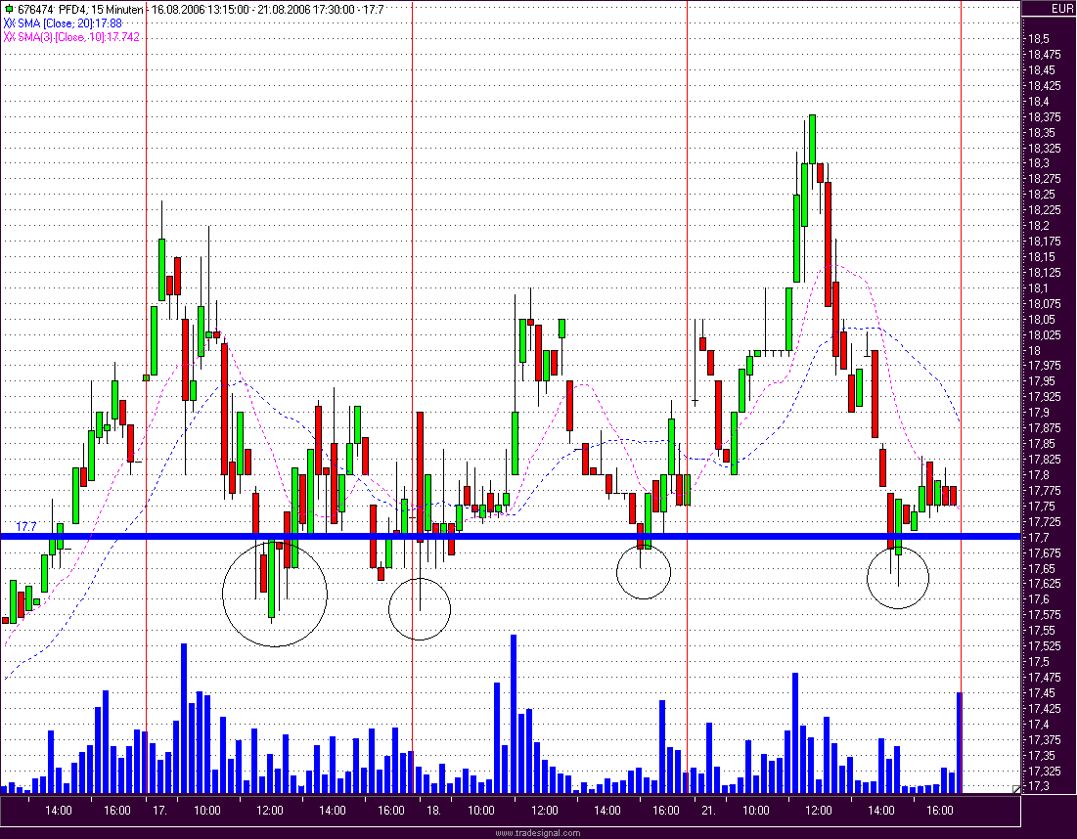Viewport: 1077px width, 839px height.
Task: Click the blue '17.7' price line label
Action: (26, 527)
